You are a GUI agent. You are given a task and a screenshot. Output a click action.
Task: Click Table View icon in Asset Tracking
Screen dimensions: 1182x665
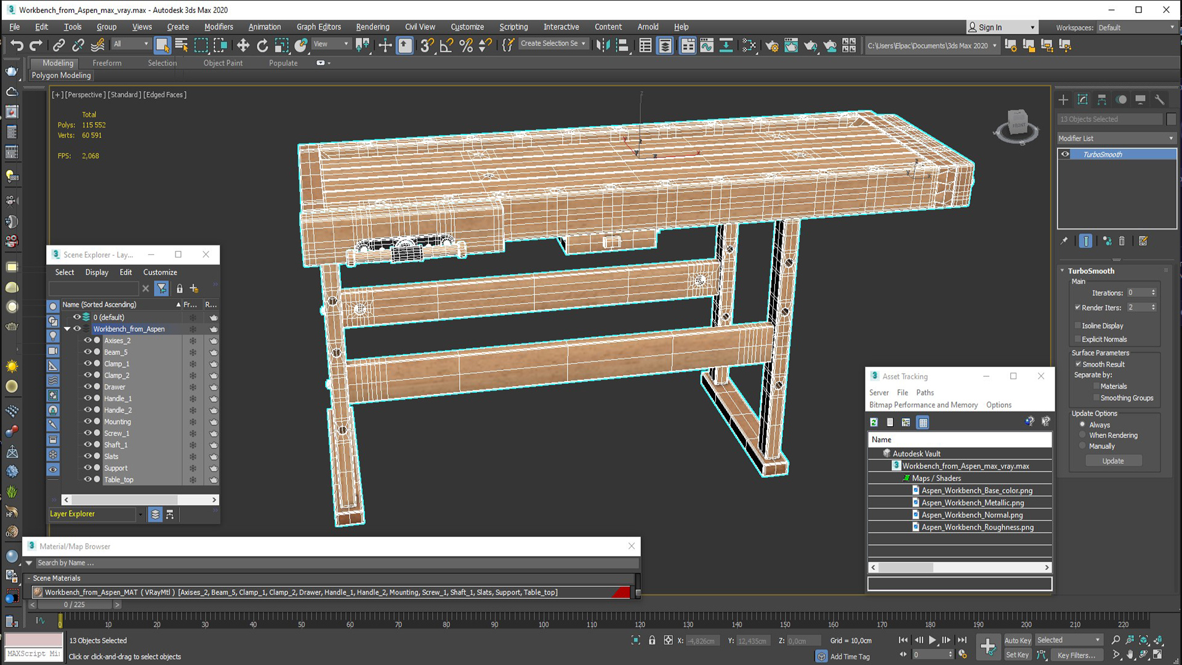[923, 422]
